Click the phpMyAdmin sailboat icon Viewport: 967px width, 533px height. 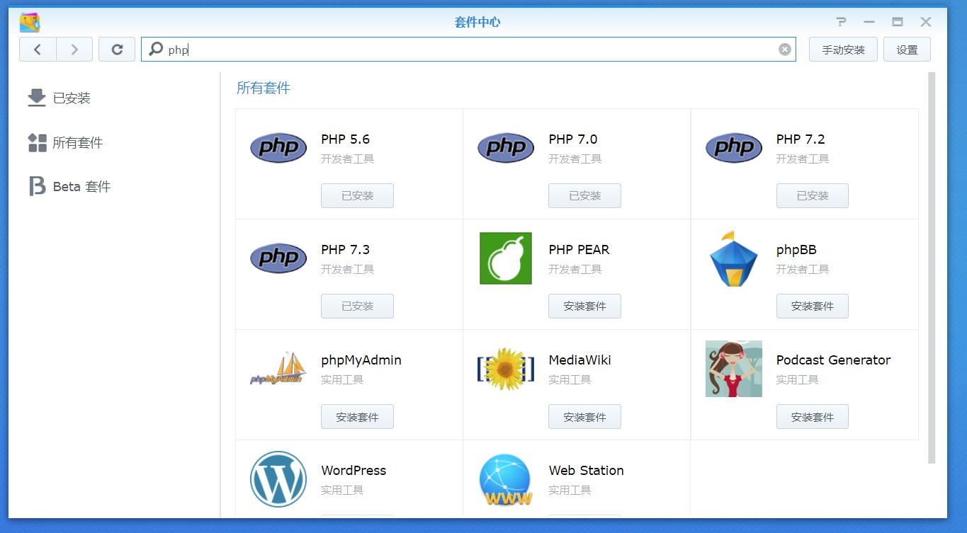tap(278, 368)
